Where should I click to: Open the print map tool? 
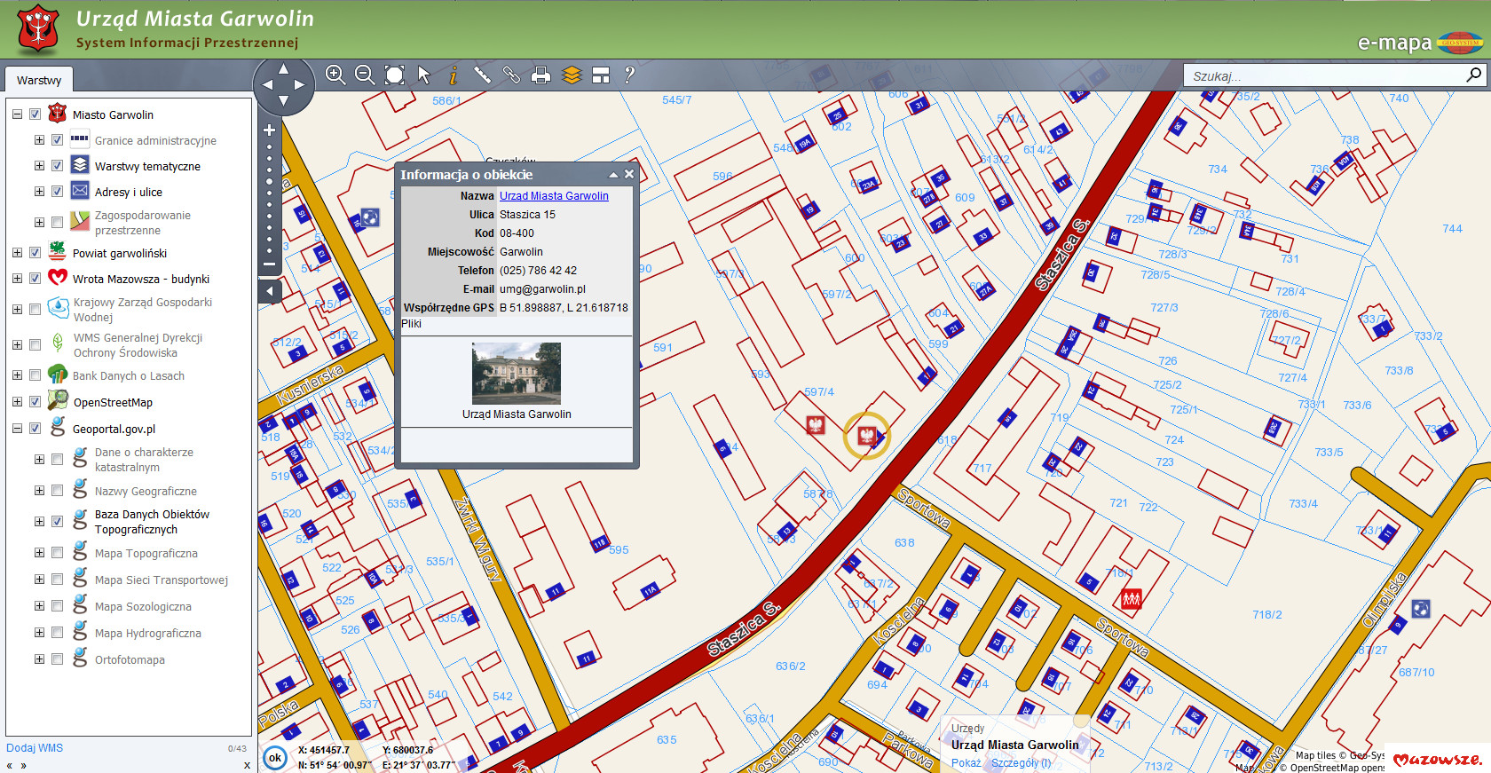tap(540, 75)
